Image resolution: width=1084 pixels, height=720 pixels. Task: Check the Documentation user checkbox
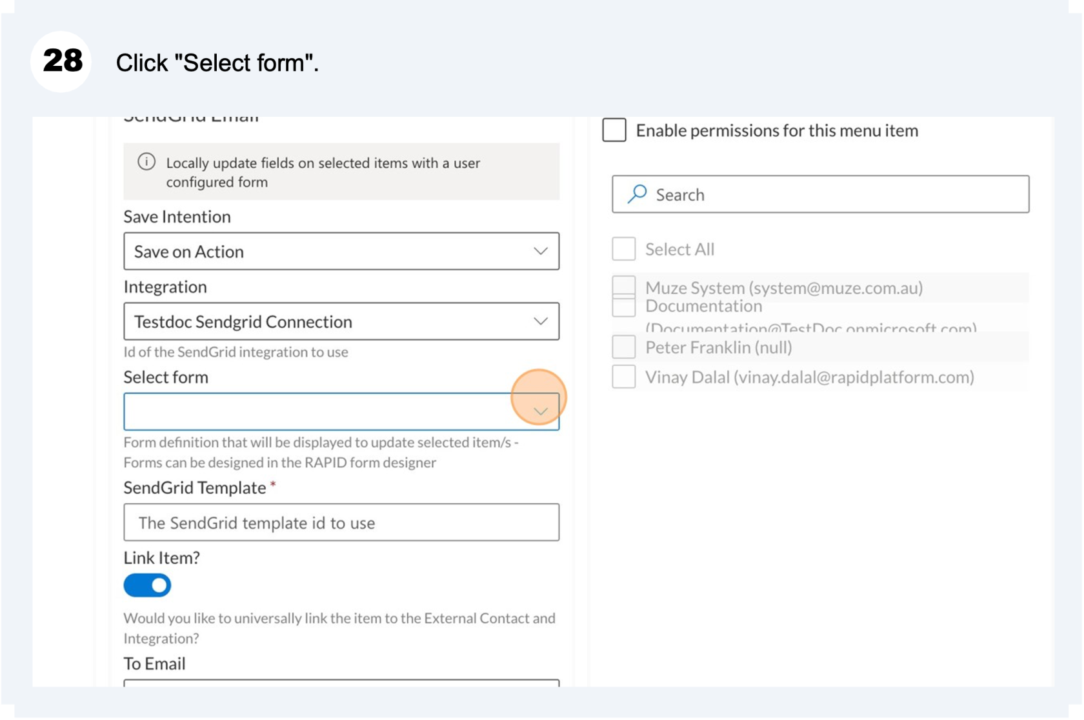[x=624, y=306]
